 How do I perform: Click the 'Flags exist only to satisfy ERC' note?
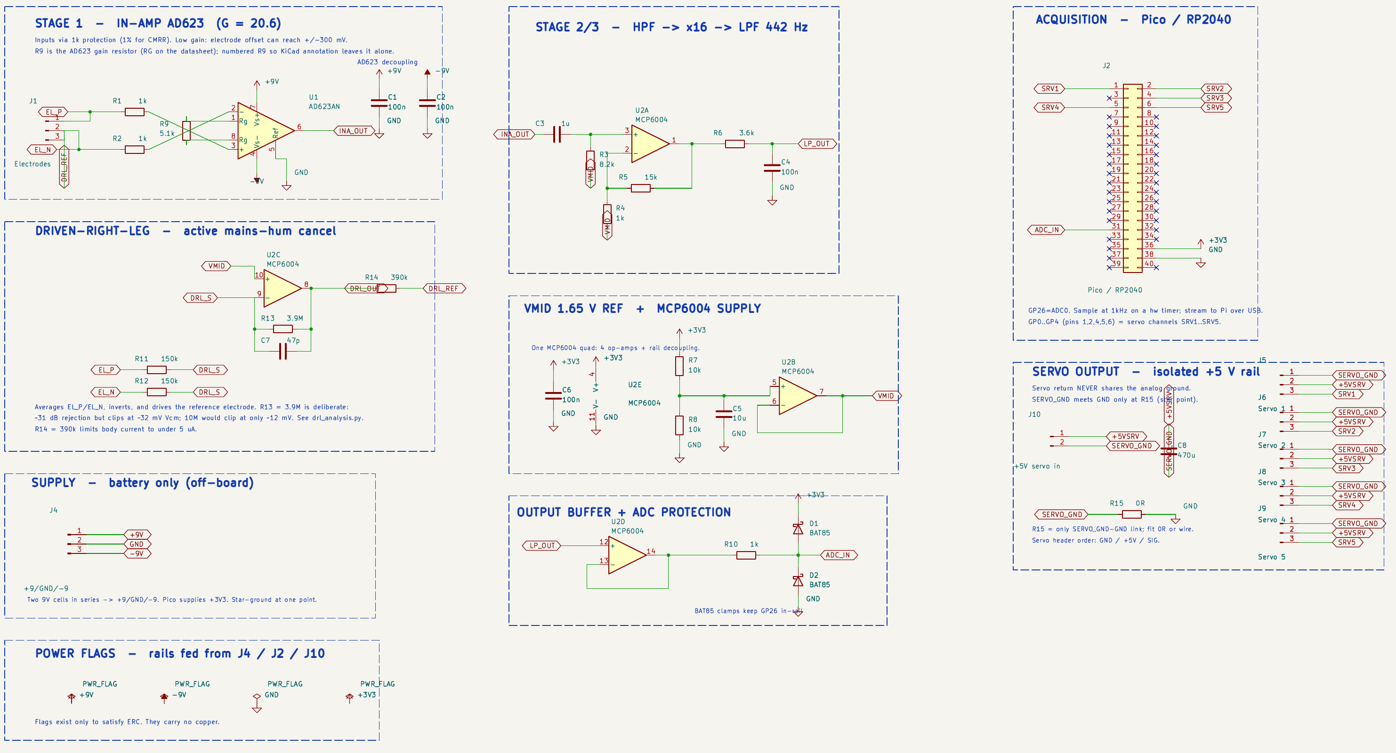click(127, 722)
